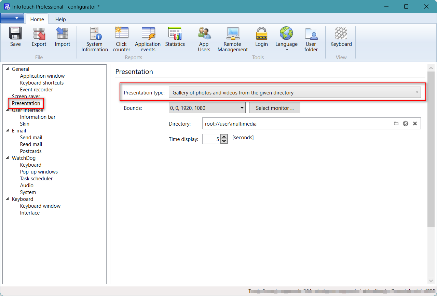Collapse the User interface tree node
Screen dimensions: 437x296
(x=8, y=110)
